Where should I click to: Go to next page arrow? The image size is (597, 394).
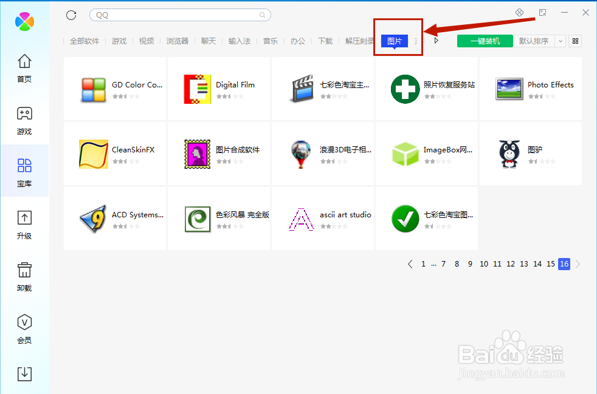[x=578, y=264]
